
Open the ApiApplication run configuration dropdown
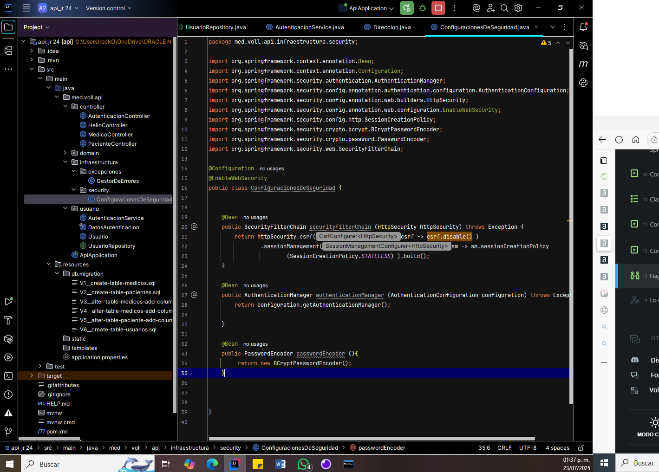click(x=366, y=8)
